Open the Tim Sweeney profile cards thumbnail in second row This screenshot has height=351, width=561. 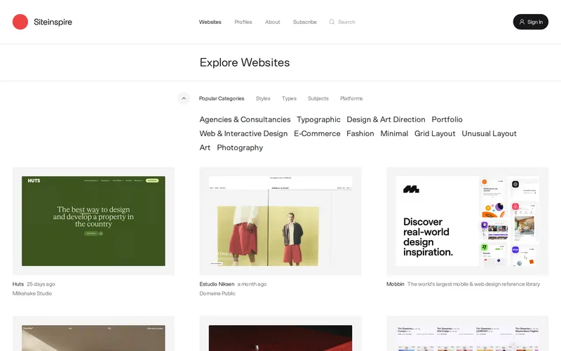click(x=467, y=333)
